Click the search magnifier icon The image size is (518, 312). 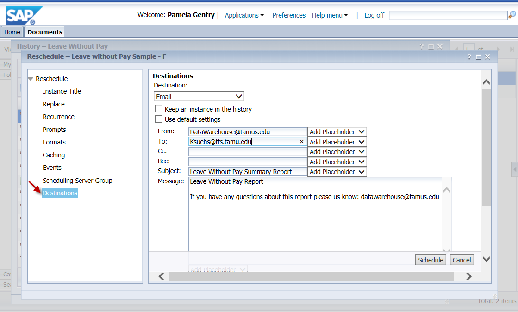512,15
